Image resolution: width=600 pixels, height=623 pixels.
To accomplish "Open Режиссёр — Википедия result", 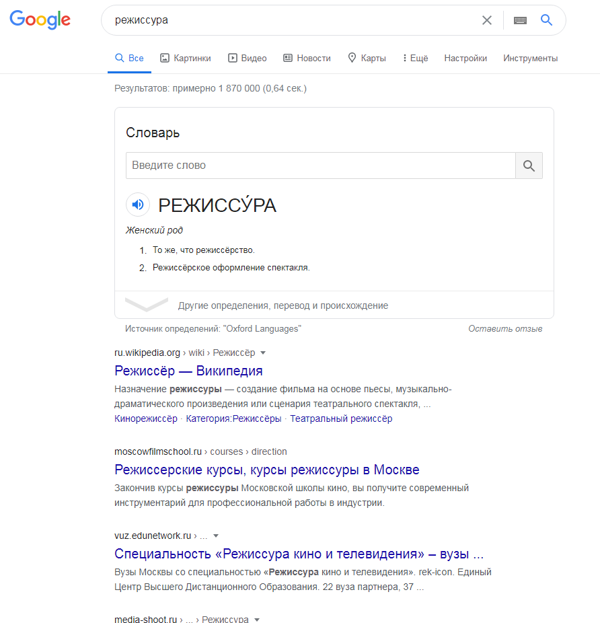I will (x=188, y=371).
